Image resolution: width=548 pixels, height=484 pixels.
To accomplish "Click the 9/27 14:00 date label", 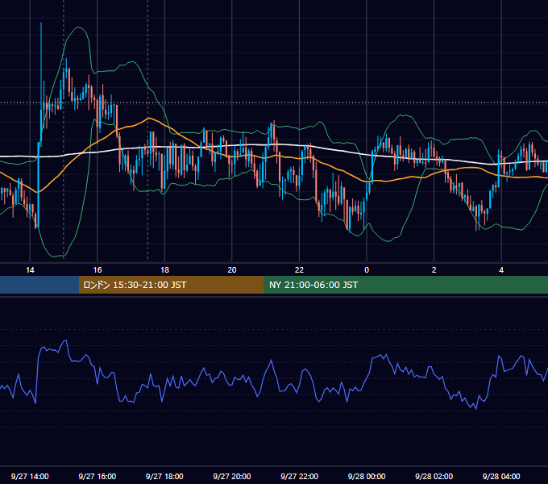I will pyautogui.click(x=30, y=476).
